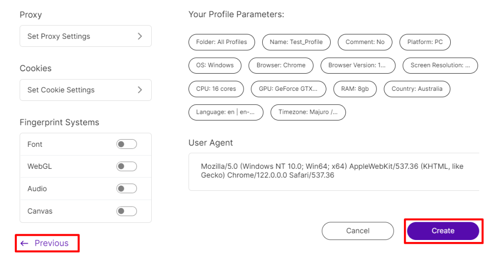Open the Set Proxy Settings row
This screenshot has width=490, height=262.
[86, 36]
